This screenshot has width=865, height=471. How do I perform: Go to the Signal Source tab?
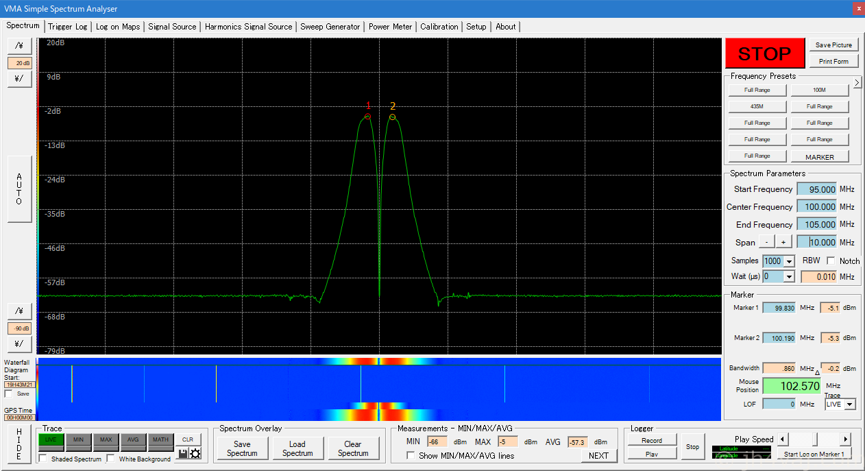pos(172,27)
